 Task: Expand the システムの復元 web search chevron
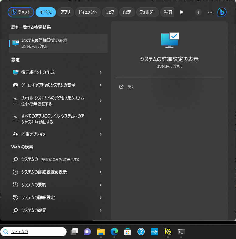pyautogui.click(x=100, y=210)
